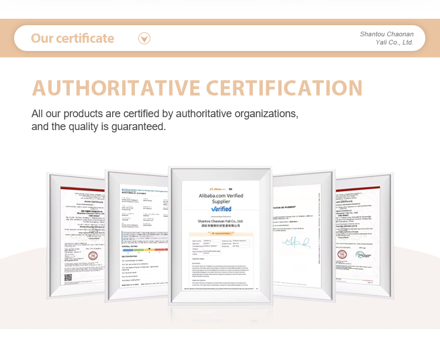Click the blue Verified logo on center certificate
Image resolution: width=440 pixels, height=348 pixels.
pos(221,209)
